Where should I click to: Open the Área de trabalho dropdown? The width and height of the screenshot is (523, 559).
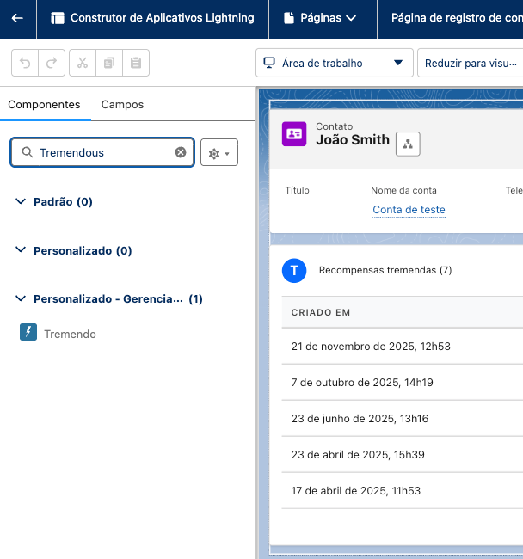pyautogui.click(x=334, y=63)
